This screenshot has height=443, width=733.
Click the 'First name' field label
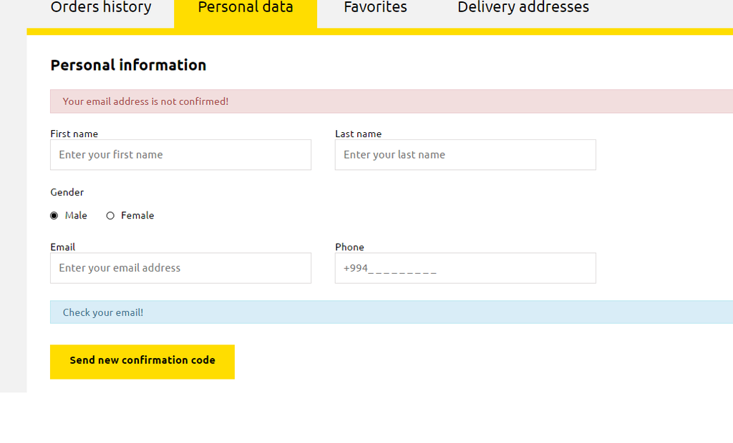pos(74,134)
